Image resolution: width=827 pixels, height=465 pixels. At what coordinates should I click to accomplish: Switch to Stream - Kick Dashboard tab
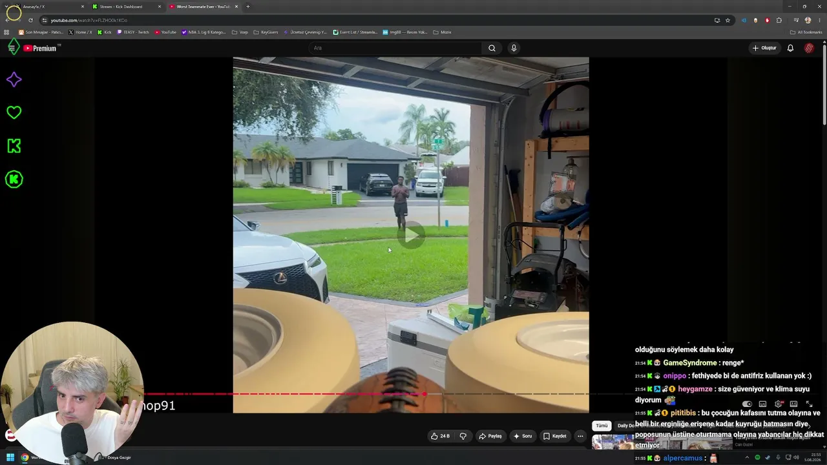[x=127, y=6]
